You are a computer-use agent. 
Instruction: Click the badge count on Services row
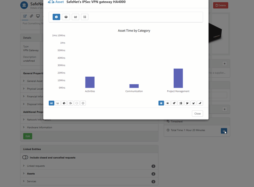(x=153, y=182)
